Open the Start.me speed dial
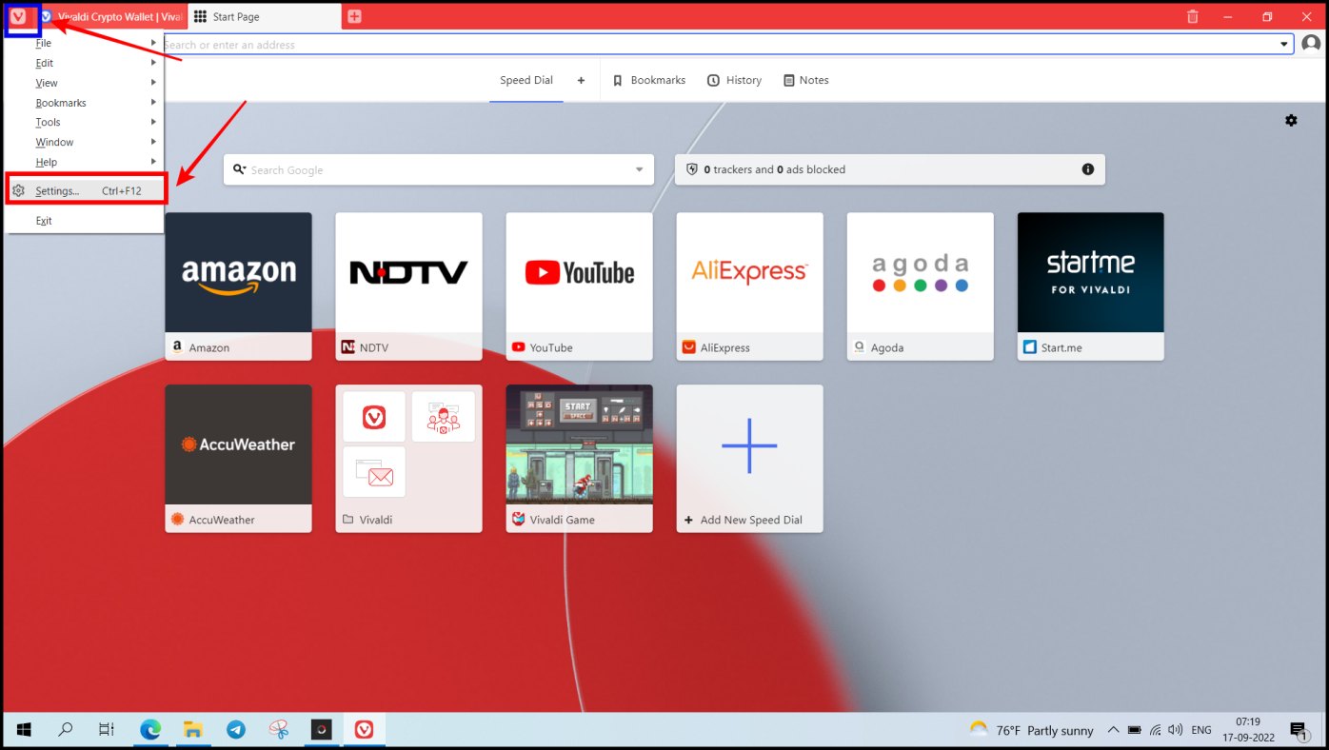Viewport: 1329px width, 750px height. click(1090, 286)
